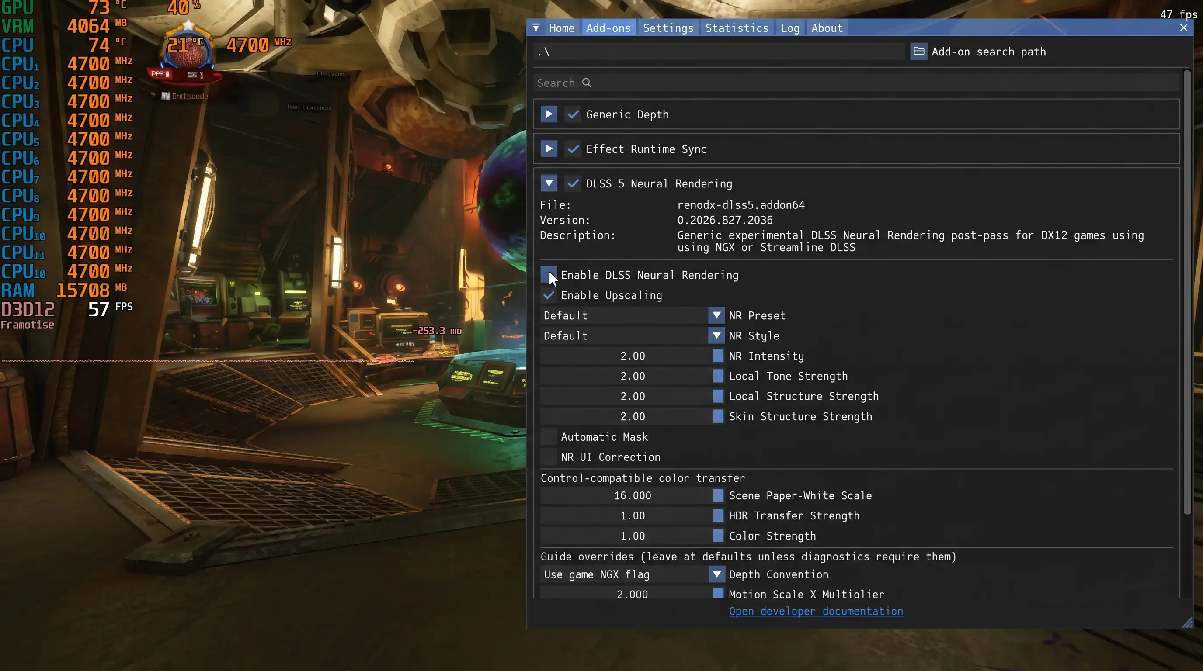Viewport: 1203px width, 671px height.
Task: Adjust the Motion Scale X Multiplier slider
Action: tap(633, 593)
